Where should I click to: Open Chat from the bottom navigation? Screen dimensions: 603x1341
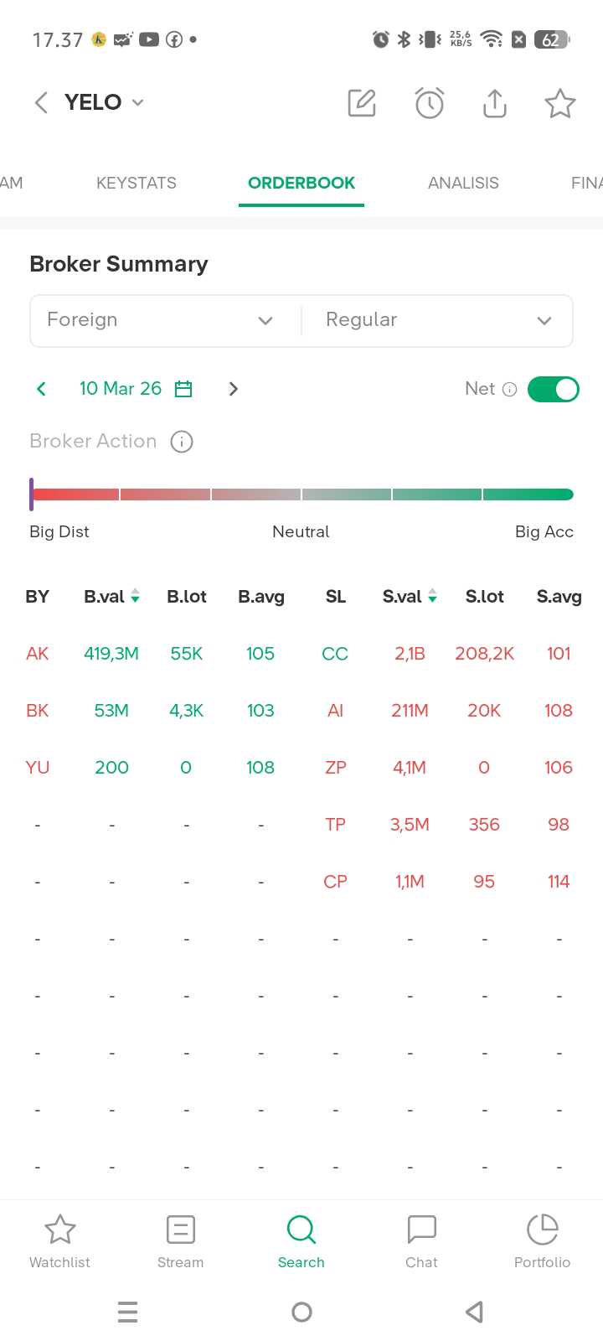tap(421, 1240)
